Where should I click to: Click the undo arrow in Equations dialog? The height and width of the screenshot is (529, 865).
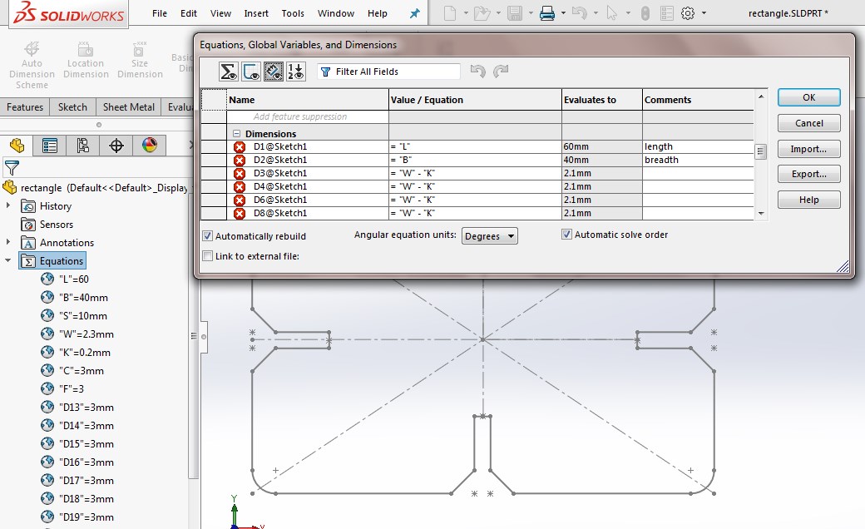pos(477,72)
